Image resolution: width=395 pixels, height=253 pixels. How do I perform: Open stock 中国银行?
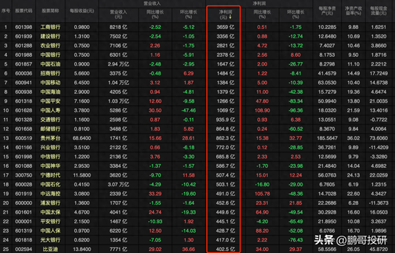click(51, 55)
